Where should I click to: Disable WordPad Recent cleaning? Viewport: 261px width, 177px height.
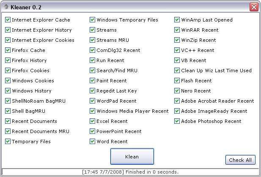point(92,101)
